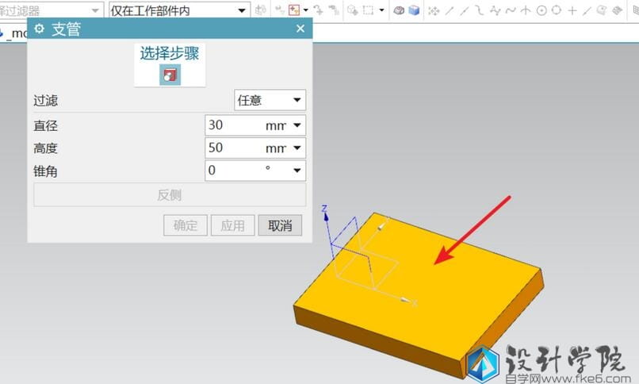Click the 应用 button
The height and width of the screenshot is (384, 639).
[233, 225]
